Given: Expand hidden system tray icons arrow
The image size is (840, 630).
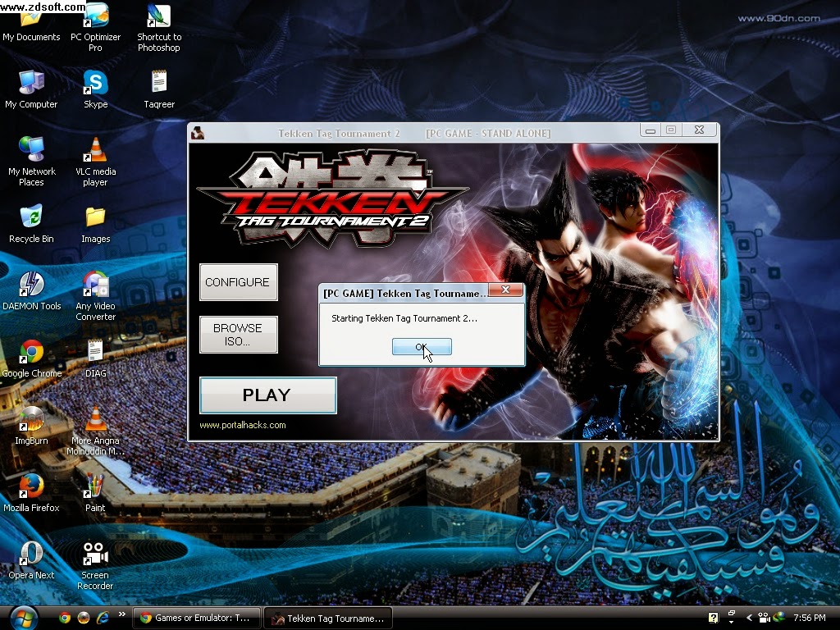Looking at the screenshot, I should tap(749, 618).
